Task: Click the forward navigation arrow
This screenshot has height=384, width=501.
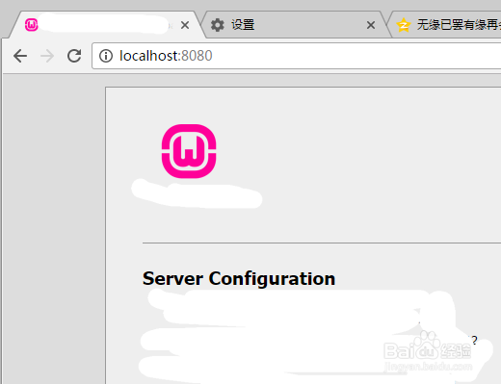Action: [x=47, y=56]
